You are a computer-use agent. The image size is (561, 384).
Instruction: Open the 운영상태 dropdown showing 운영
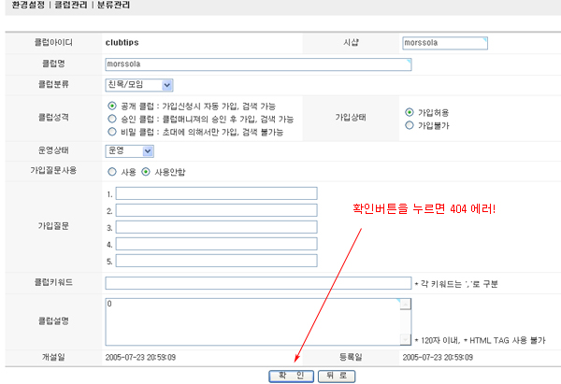[x=130, y=150]
